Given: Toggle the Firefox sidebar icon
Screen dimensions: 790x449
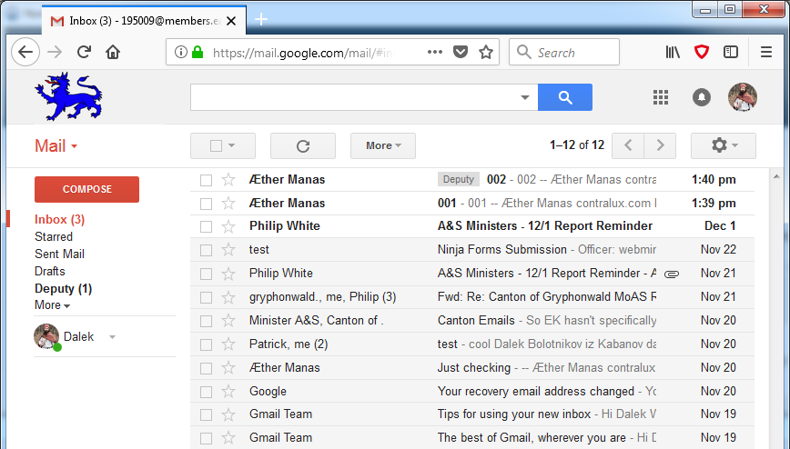Looking at the screenshot, I should tap(731, 52).
